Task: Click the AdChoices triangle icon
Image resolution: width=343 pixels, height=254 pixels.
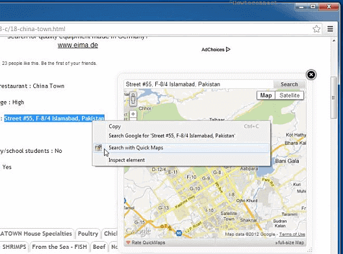Action: click(x=228, y=49)
